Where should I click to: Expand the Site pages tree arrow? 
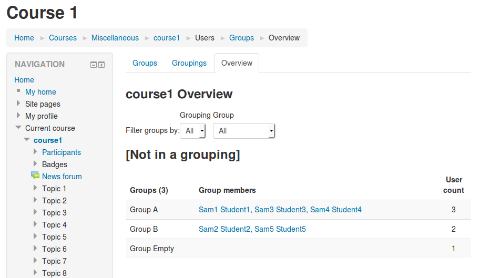click(18, 104)
